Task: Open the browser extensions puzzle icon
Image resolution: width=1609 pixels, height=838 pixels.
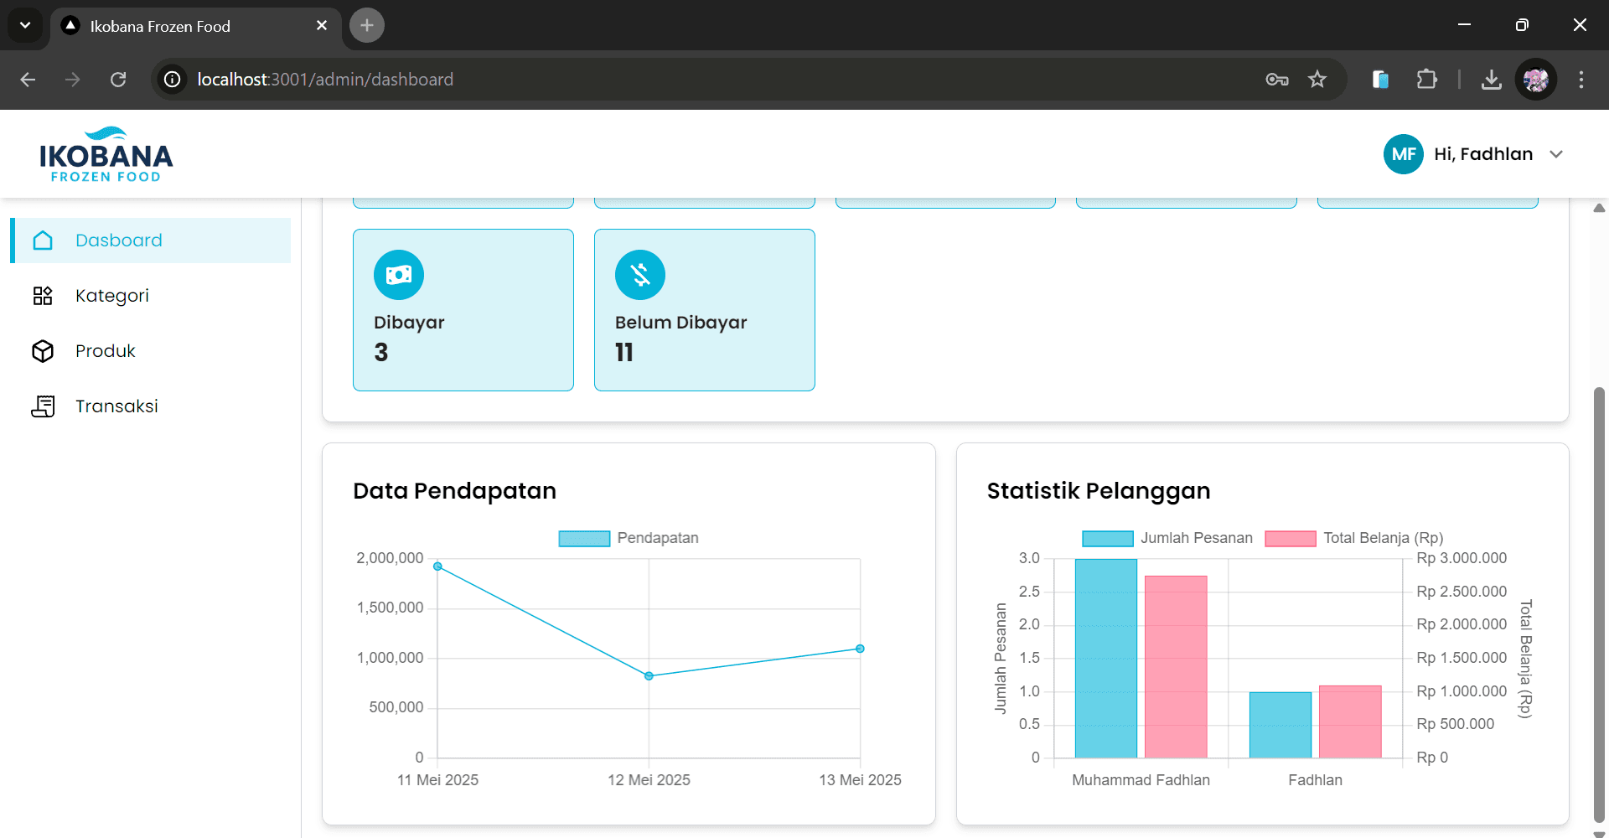Action: pyautogui.click(x=1426, y=80)
